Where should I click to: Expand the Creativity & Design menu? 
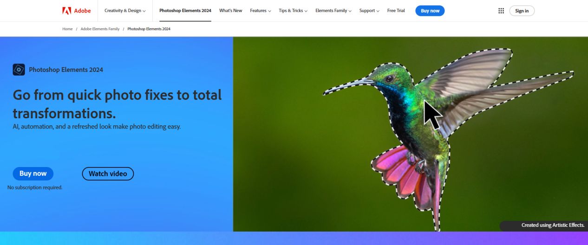tap(125, 11)
